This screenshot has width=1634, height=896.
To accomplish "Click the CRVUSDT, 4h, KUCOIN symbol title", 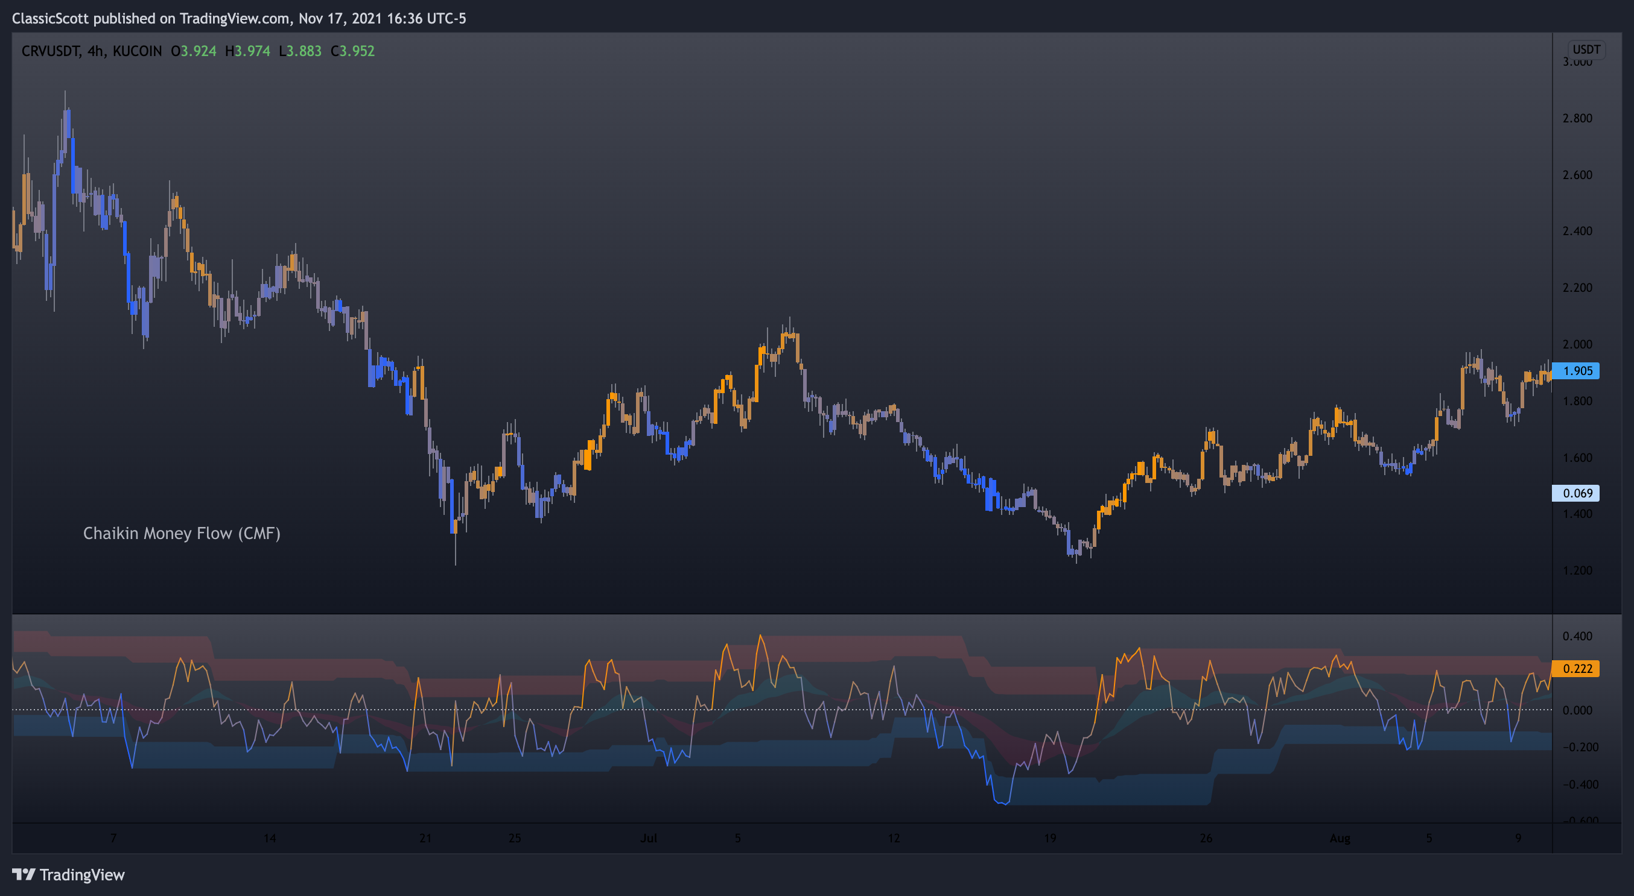I will 91,51.
